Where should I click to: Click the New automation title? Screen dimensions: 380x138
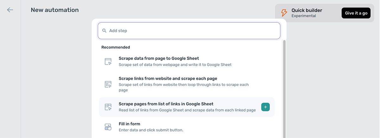coord(55,10)
